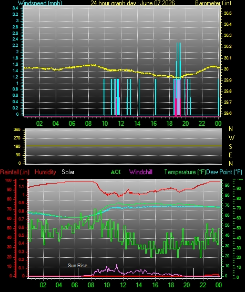Screen dimensions: 245x292
Task: Click the '1.6' windspeed scale value
Action: (x=15, y=64)
